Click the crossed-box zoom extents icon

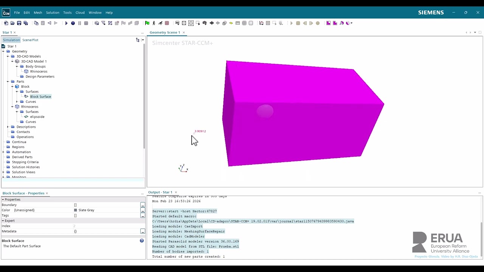(191, 23)
